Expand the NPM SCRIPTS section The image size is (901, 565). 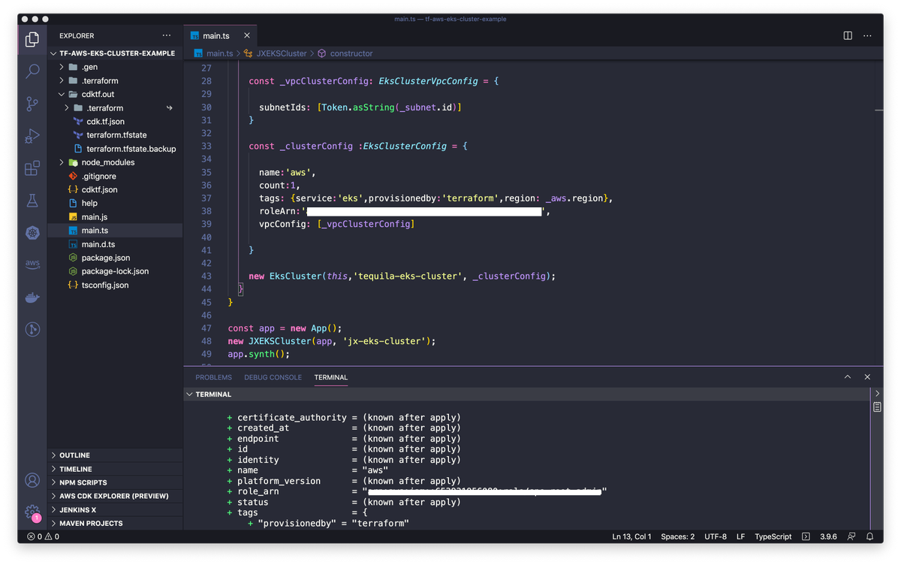point(116,482)
